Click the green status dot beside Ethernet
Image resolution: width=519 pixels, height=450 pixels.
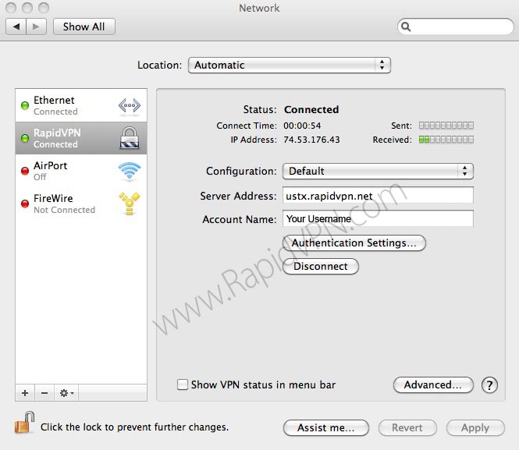(25, 105)
